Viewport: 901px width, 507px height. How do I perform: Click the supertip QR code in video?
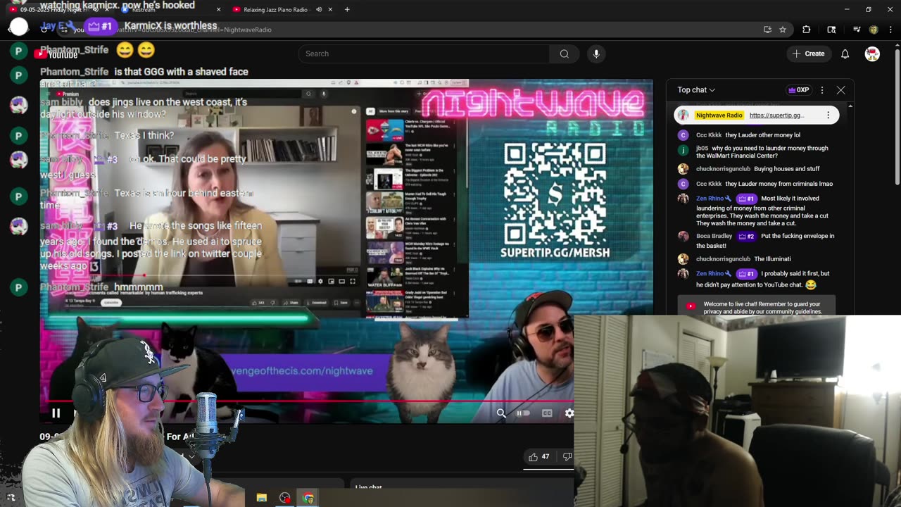pos(555,194)
